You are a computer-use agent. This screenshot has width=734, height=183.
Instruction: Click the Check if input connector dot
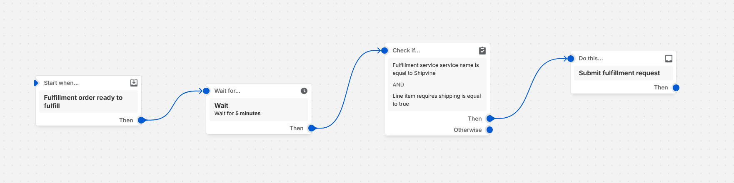384,50
